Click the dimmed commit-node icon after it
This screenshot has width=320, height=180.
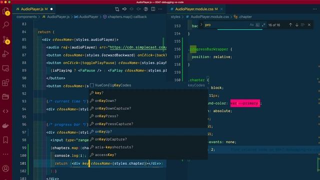point(131,9)
